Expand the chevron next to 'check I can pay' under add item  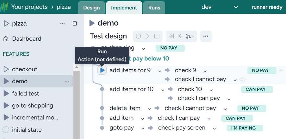209,119
